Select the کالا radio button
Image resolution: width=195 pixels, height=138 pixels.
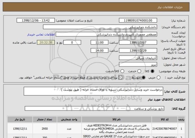pyautogui.click(x=152, y=71)
